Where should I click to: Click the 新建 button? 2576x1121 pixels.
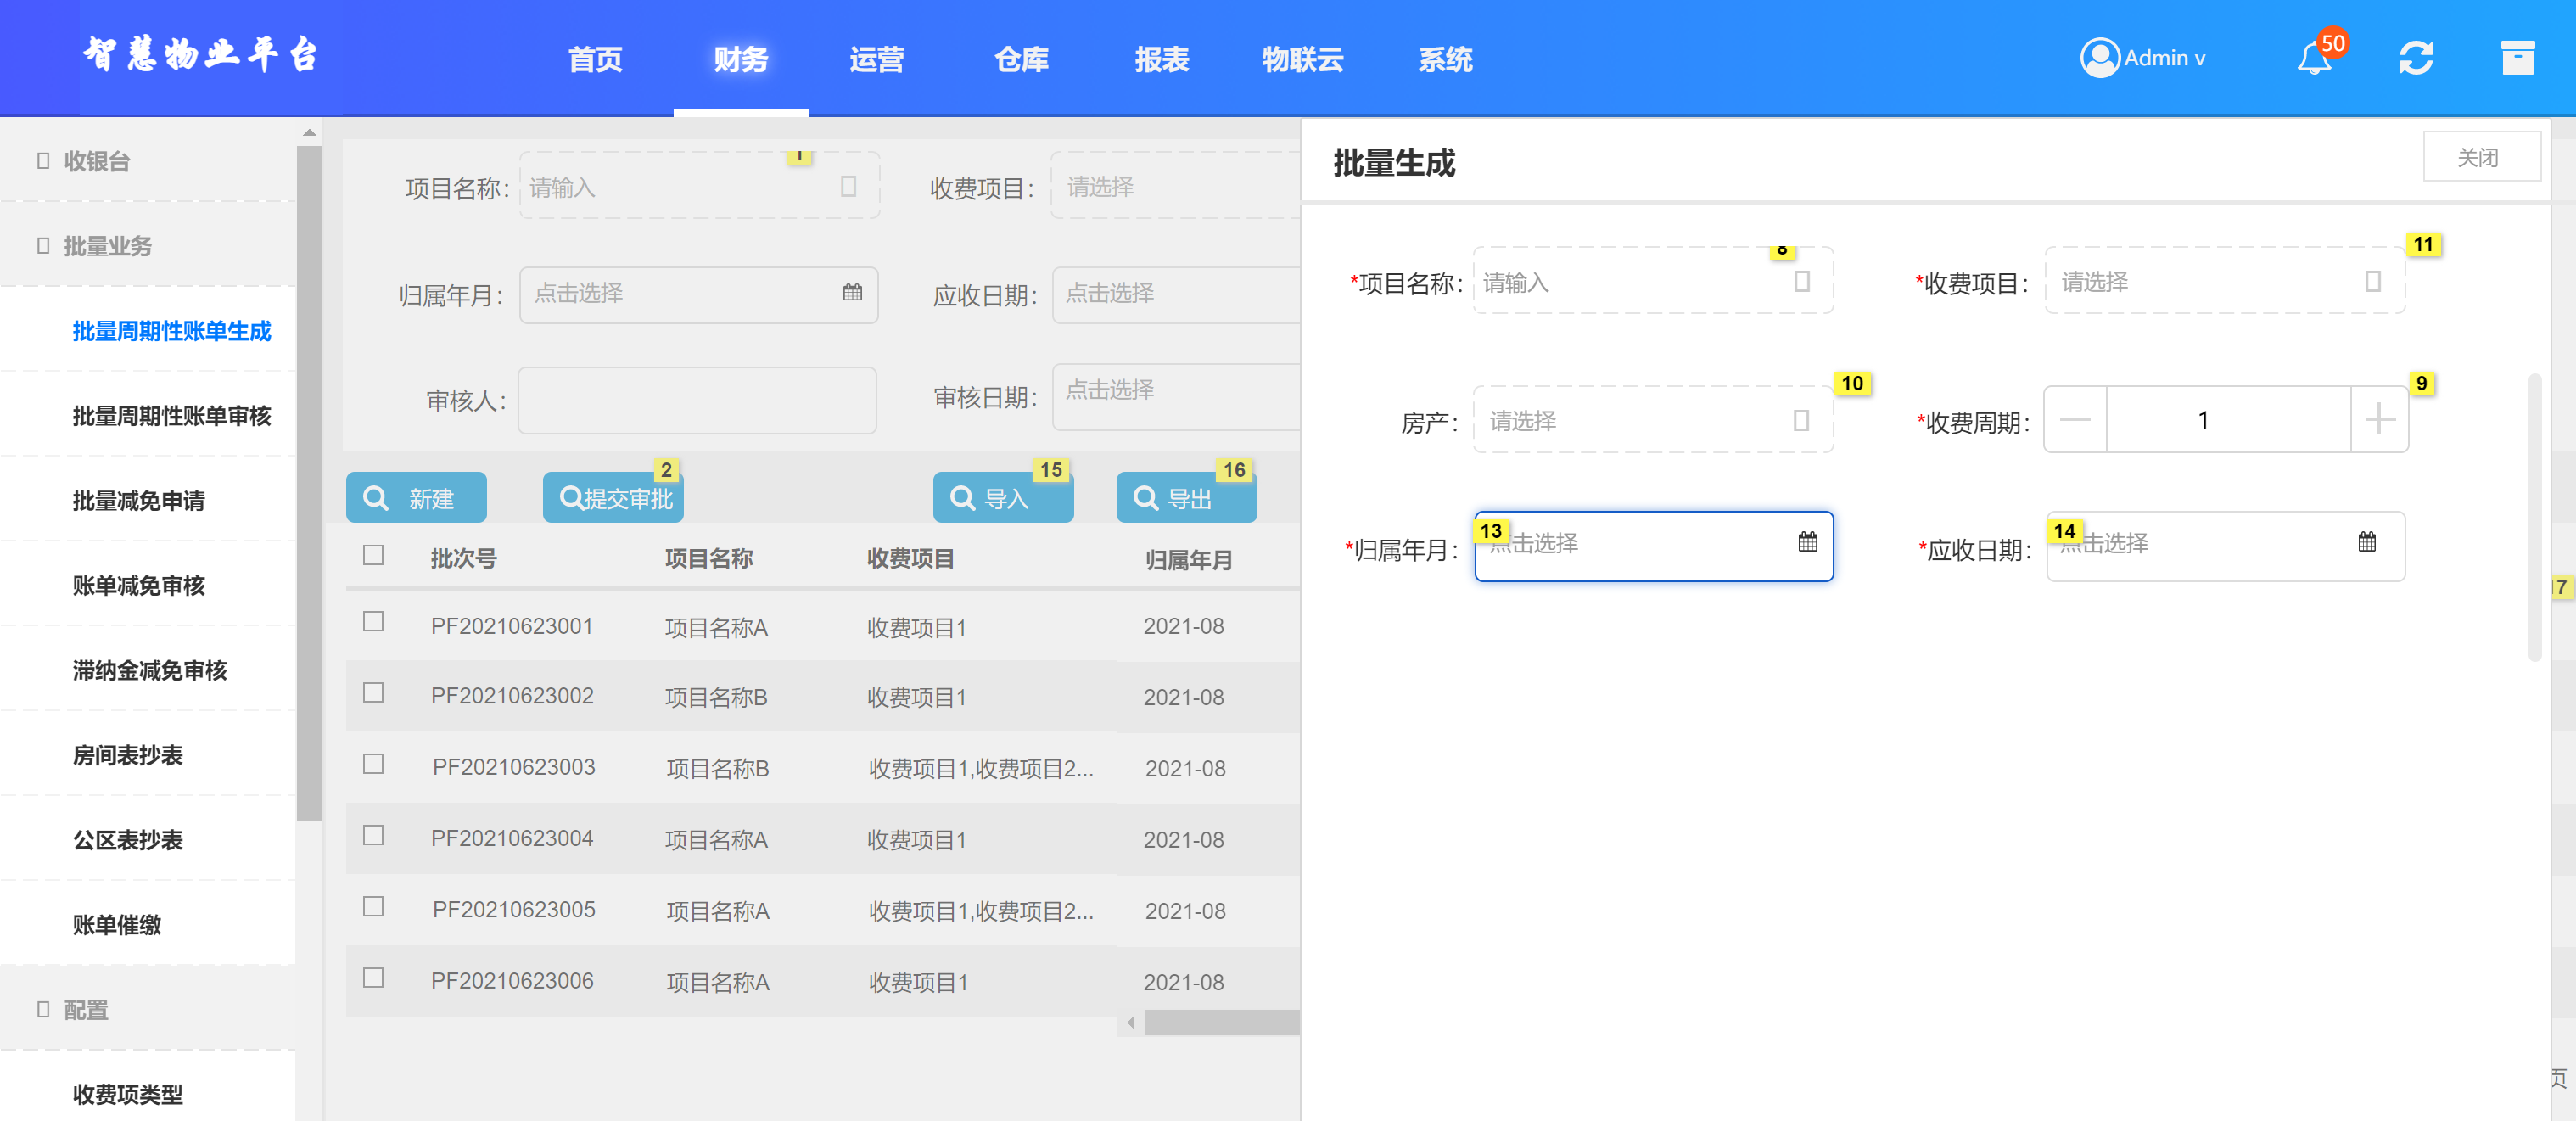click(416, 498)
